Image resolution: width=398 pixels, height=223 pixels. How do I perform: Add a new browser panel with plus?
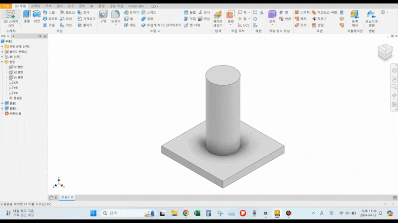[x=13, y=36]
